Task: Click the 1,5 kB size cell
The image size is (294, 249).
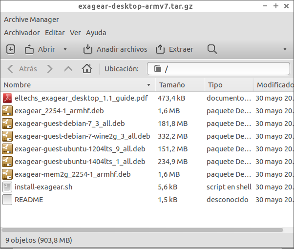Action: 168,200
